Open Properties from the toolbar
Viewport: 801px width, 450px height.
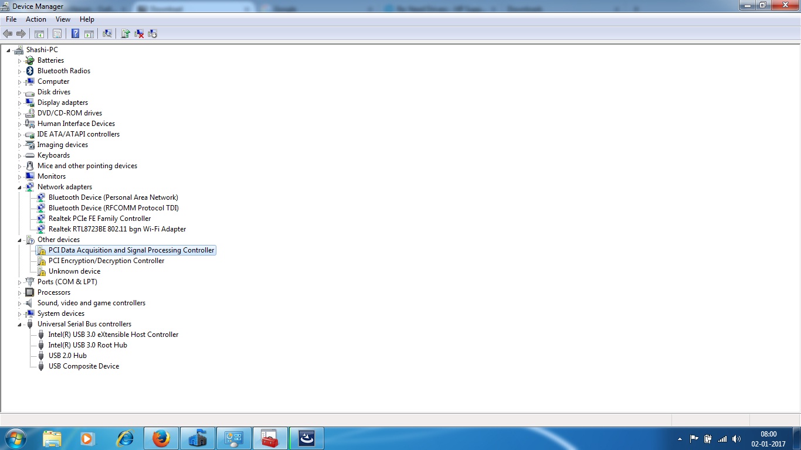(x=57, y=34)
